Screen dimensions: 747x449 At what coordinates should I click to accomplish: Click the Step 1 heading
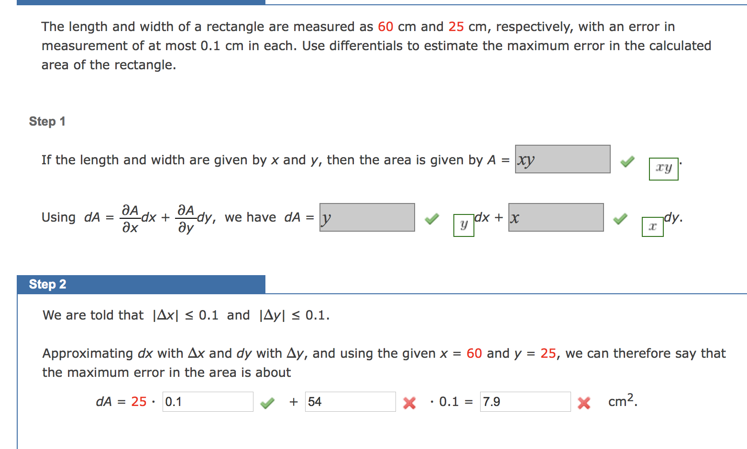coord(47,121)
